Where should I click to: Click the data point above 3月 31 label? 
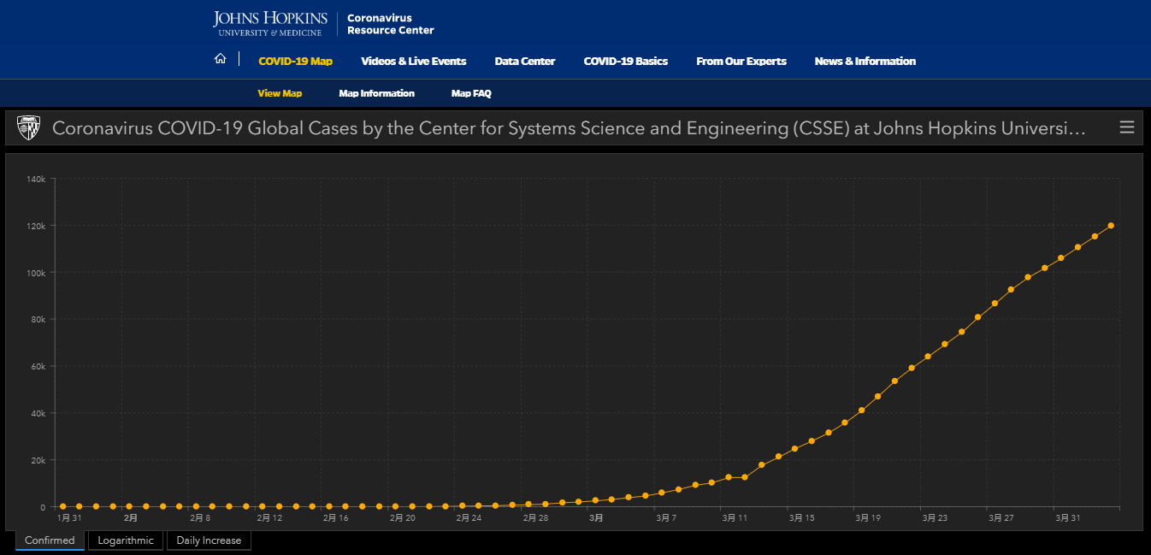pos(1061,258)
